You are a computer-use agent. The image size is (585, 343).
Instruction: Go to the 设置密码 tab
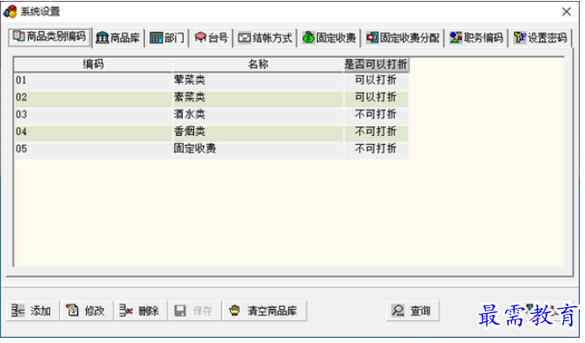(x=540, y=38)
